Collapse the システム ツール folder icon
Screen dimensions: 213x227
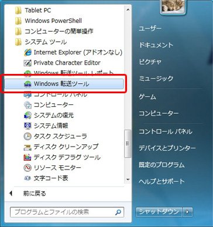point(18,42)
